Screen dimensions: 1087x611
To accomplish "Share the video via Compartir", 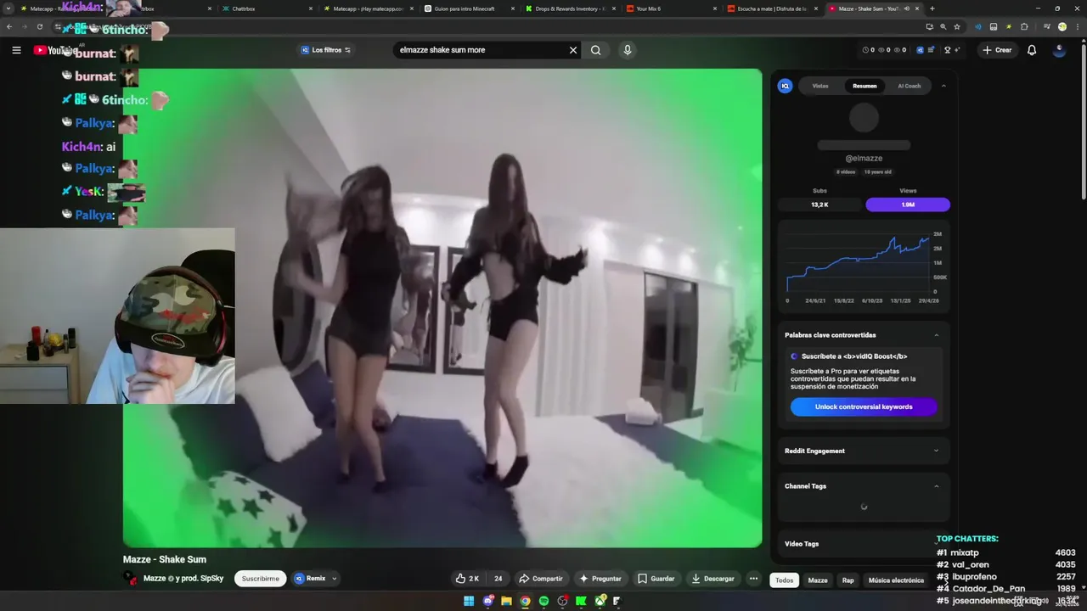I will click(540, 579).
